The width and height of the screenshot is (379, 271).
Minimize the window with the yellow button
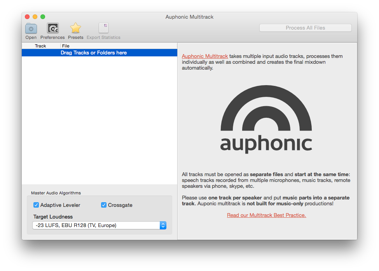coord(35,17)
